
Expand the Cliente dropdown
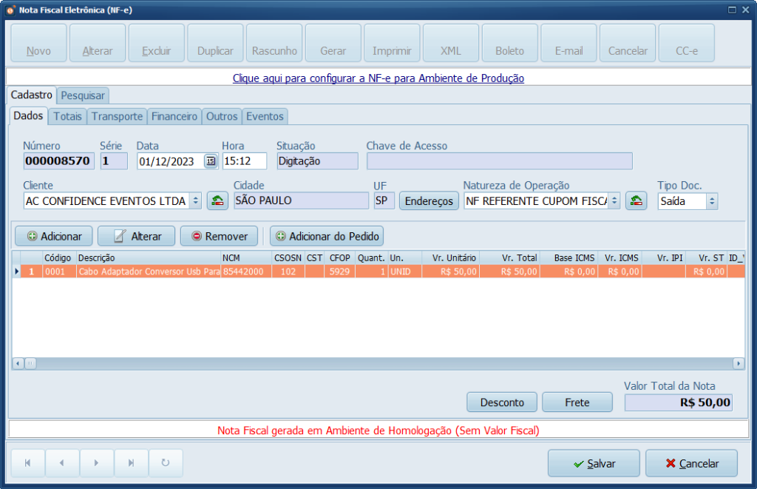tap(195, 200)
